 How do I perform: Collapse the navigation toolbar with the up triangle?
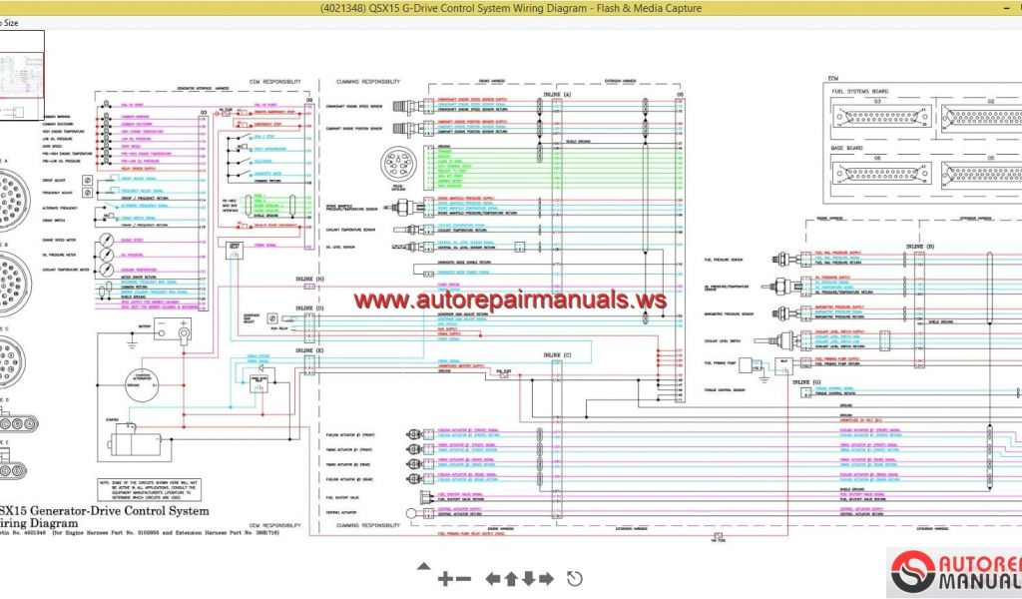pos(424,567)
